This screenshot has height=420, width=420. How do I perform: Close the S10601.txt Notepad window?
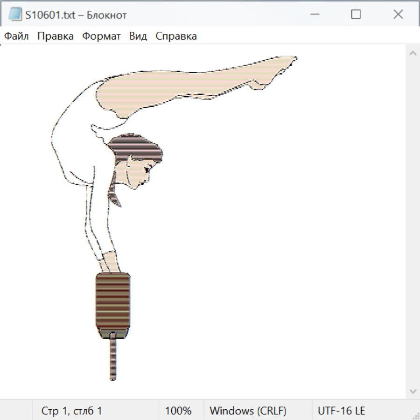pyautogui.click(x=398, y=14)
